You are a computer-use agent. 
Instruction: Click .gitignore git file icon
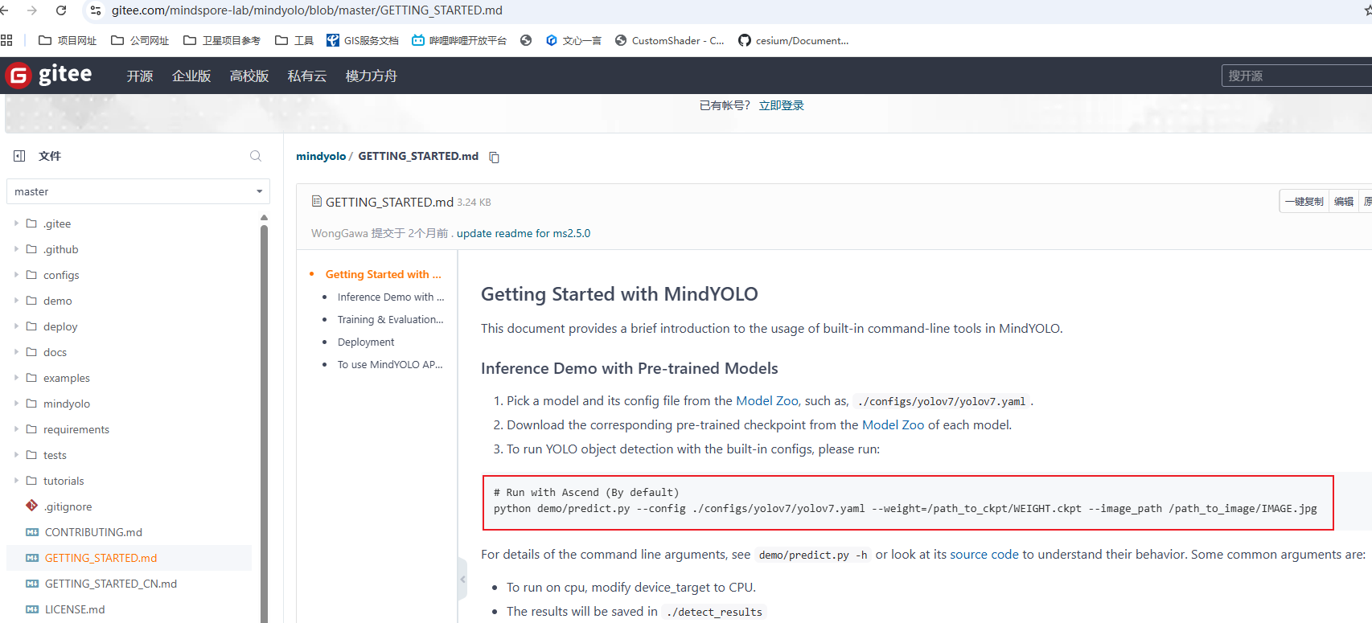tap(32, 506)
